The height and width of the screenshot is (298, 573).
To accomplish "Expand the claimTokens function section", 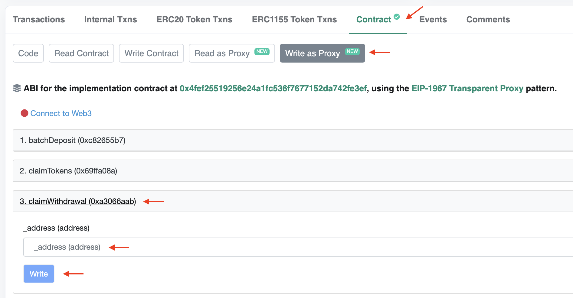I will (293, 171).
